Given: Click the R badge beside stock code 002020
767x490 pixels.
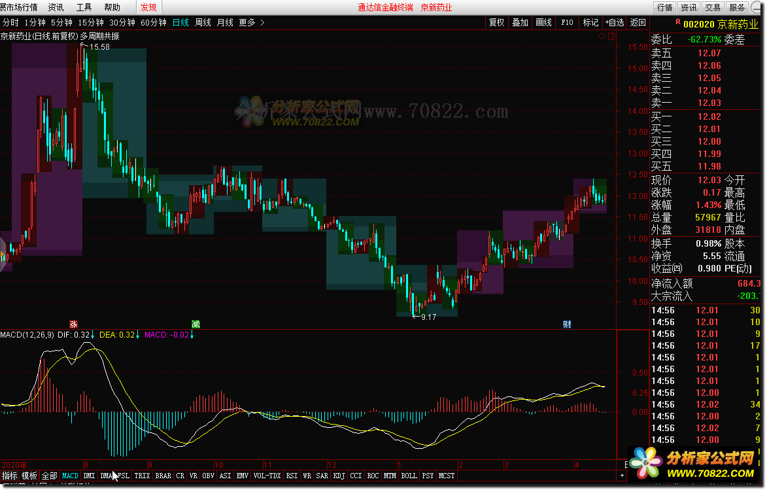Looking at the screenshot, I should click(678, 22).
